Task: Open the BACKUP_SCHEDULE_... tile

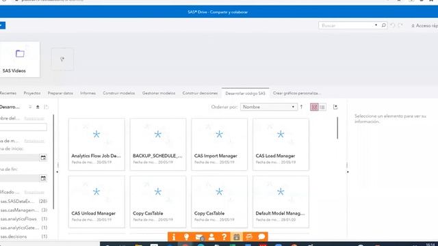Action: click(x=158, y=144)
